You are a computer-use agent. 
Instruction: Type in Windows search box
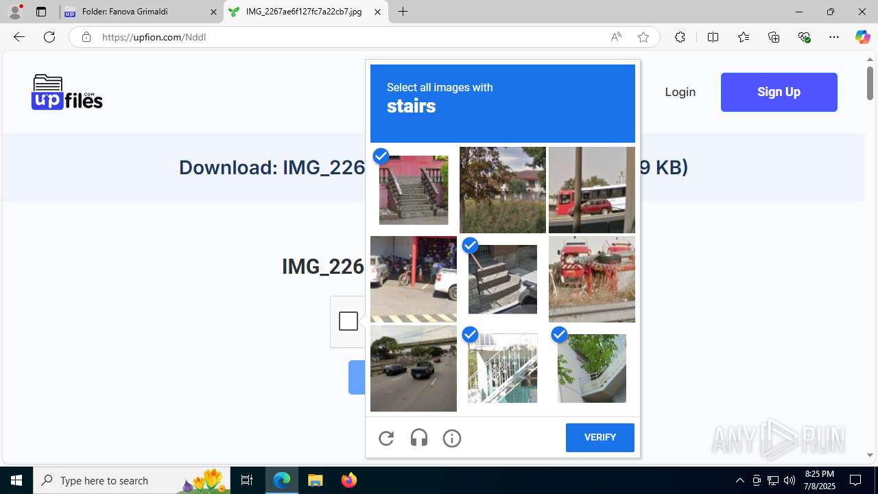[x=130, y=480]
